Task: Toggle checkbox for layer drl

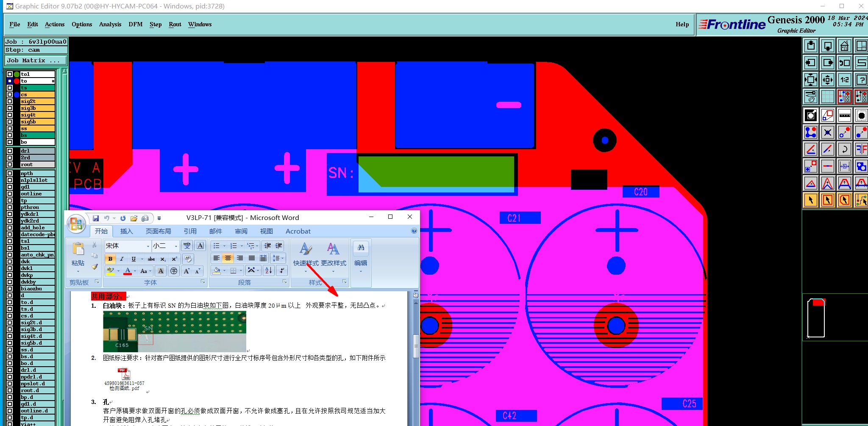Action: 10,151
